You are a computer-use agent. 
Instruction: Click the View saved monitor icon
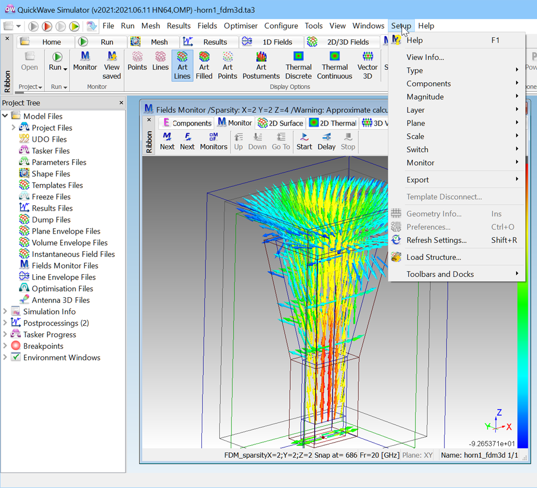[x=112, y=65]
